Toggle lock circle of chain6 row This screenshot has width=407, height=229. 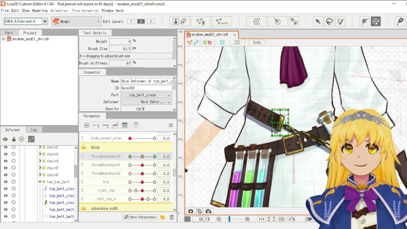click(x=14, y=175)
